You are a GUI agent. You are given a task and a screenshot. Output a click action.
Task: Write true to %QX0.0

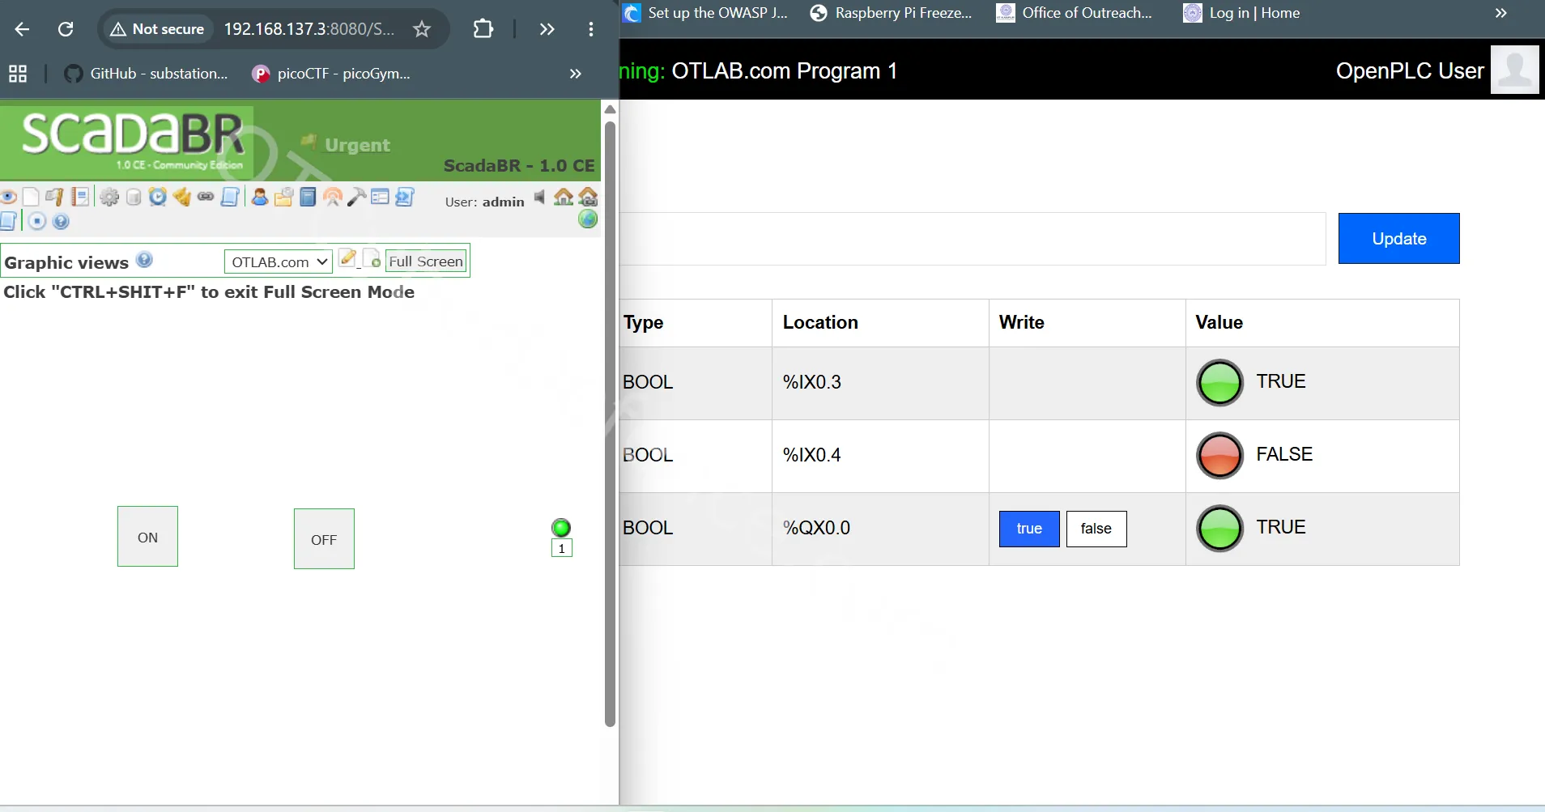tap(1029, 529)
